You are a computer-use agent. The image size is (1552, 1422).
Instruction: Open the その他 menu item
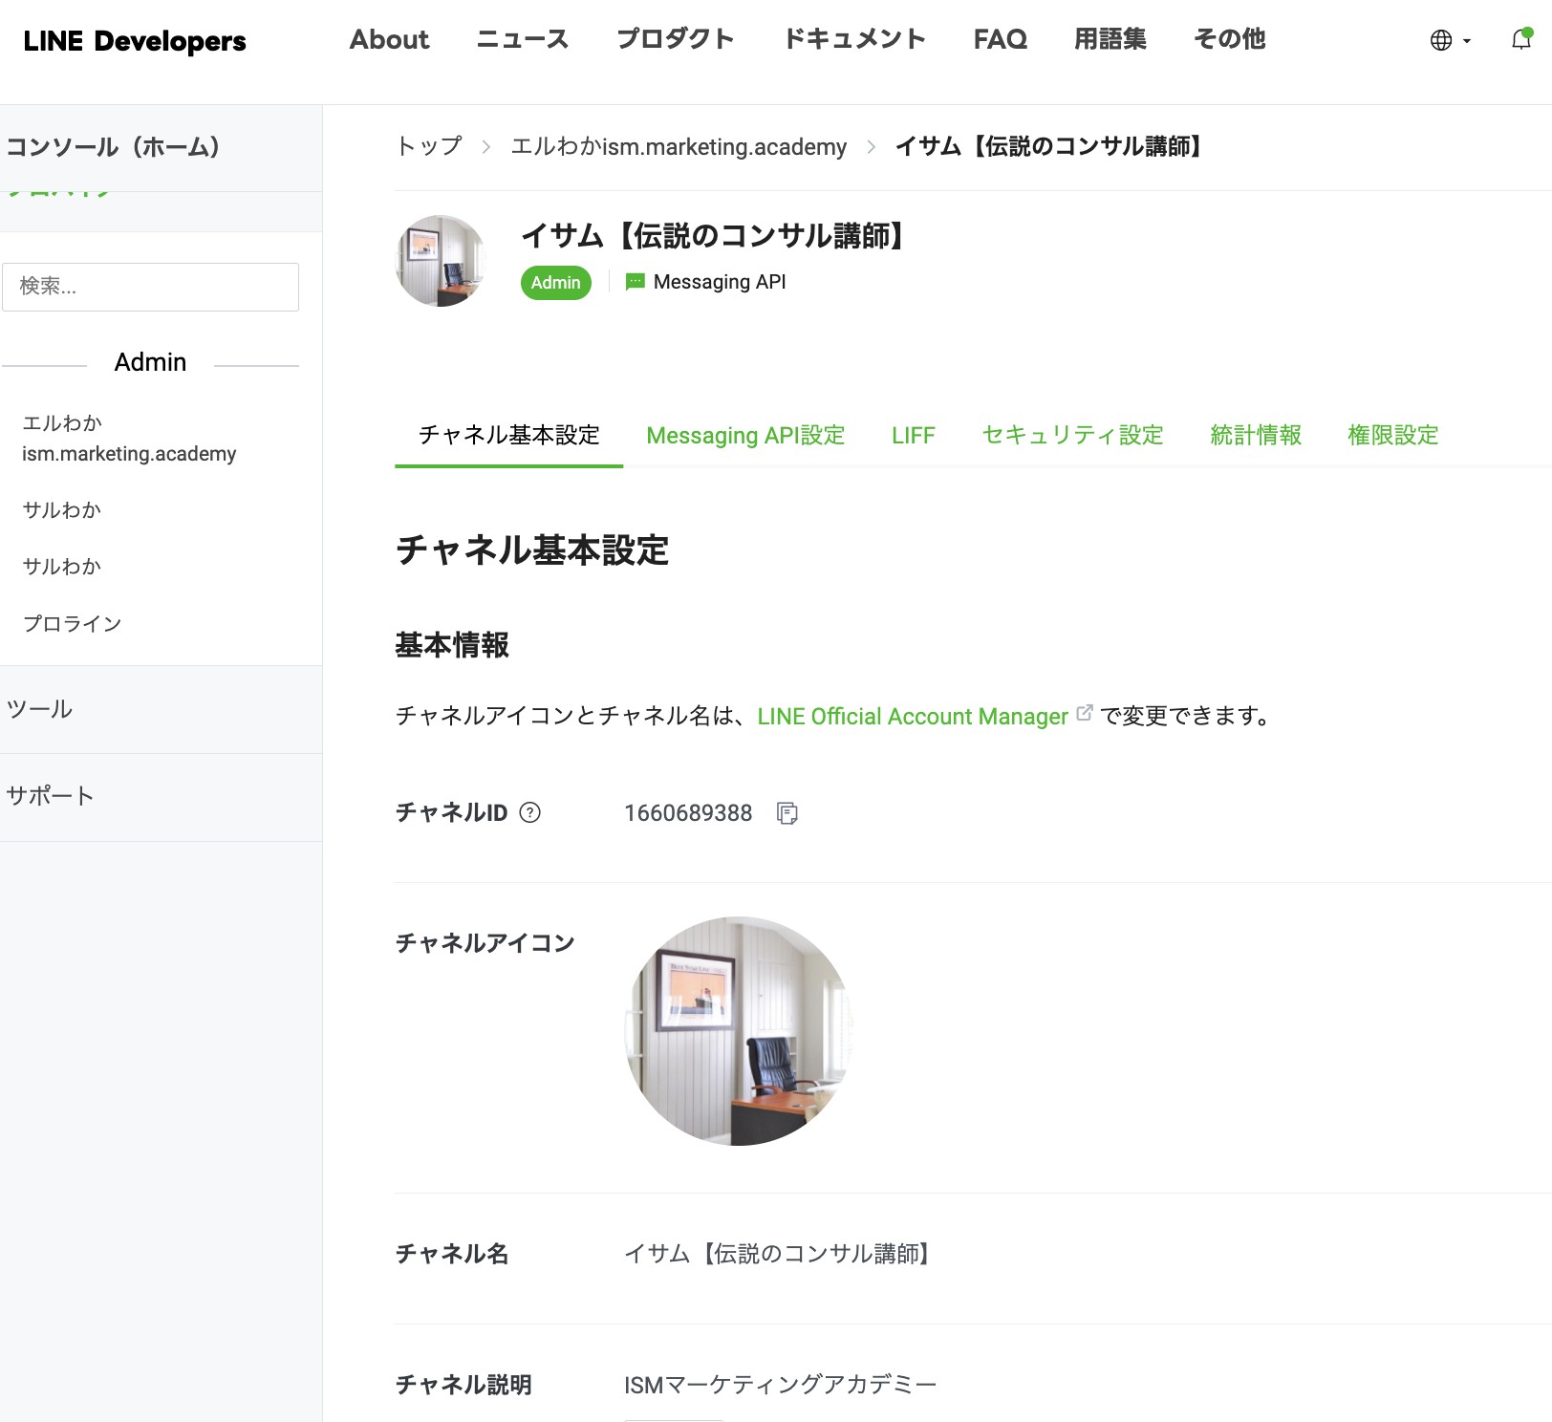point(1230,39)
